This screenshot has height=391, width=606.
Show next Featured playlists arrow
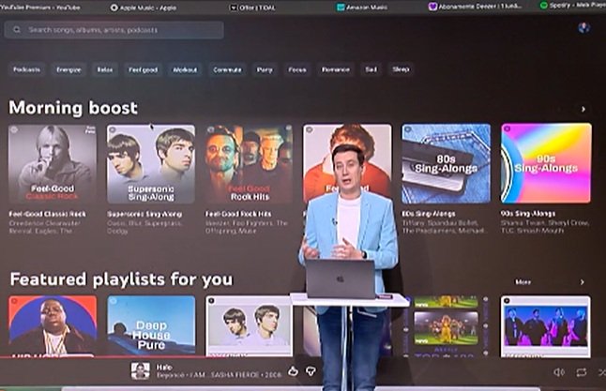click(582, 282)
